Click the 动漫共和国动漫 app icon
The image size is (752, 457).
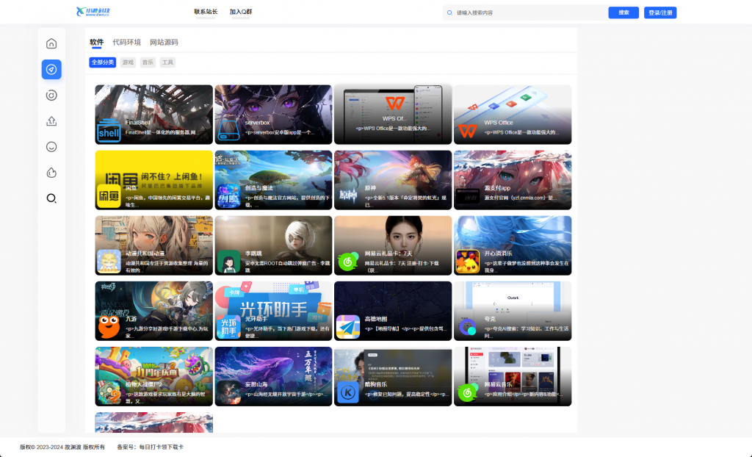point(109,261)
